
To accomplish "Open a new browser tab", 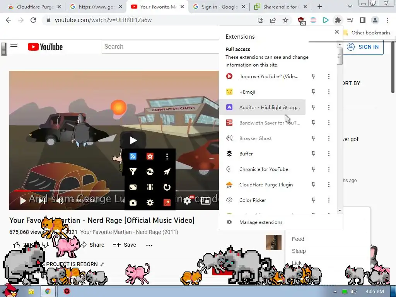I will click(320, 7).
